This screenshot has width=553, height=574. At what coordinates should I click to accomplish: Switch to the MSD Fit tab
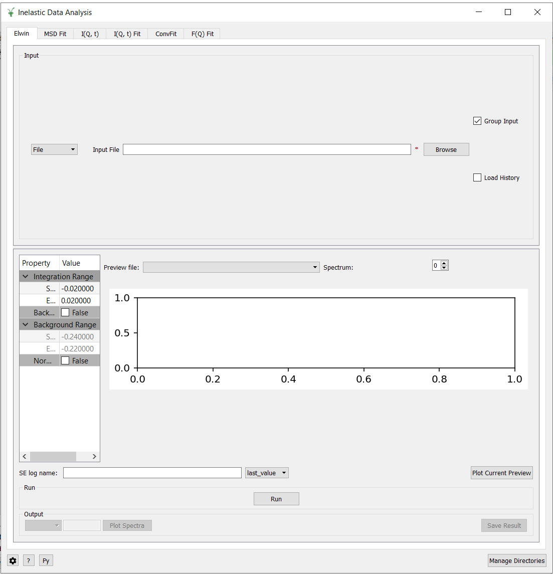55,34
